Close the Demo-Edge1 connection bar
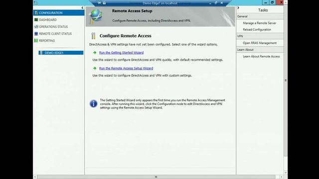The image size is (319, 179). [221, 3]
